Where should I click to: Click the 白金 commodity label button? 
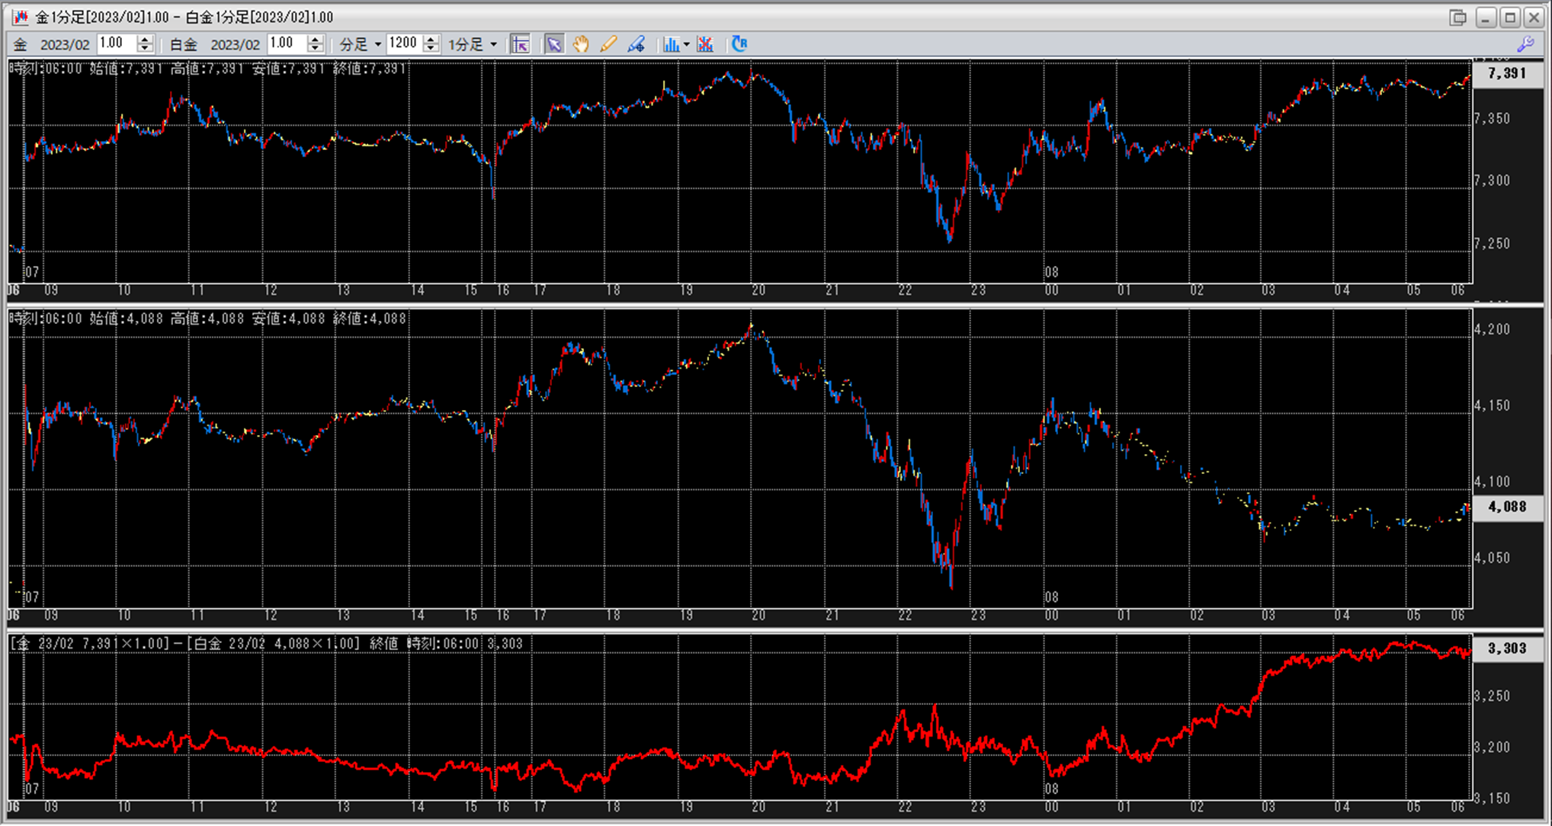pyautogui.click(x=183, y=44)
